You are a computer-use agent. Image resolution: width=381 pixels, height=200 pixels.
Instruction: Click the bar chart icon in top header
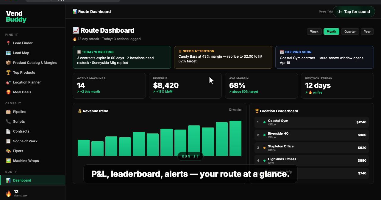(75, 12)
